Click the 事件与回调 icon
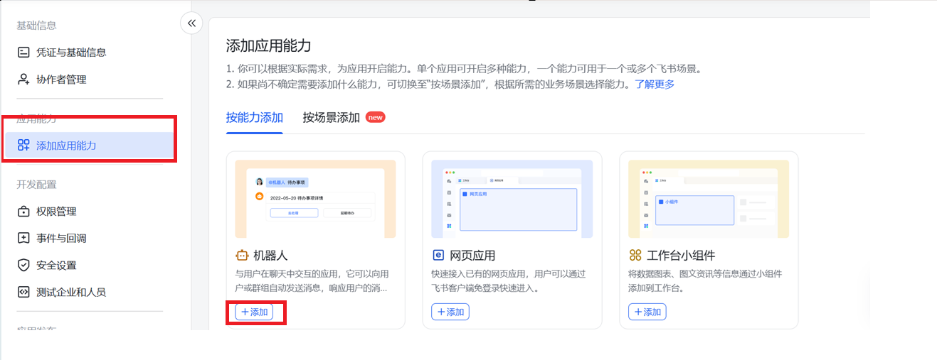Viewport: 937px width, 360px height. point(23,239)
